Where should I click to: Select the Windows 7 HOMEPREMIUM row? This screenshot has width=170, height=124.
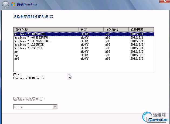pos(84,37)
